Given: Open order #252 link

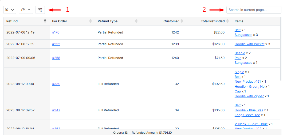Looking at the screenshot, I should click(x=56, y=44).
